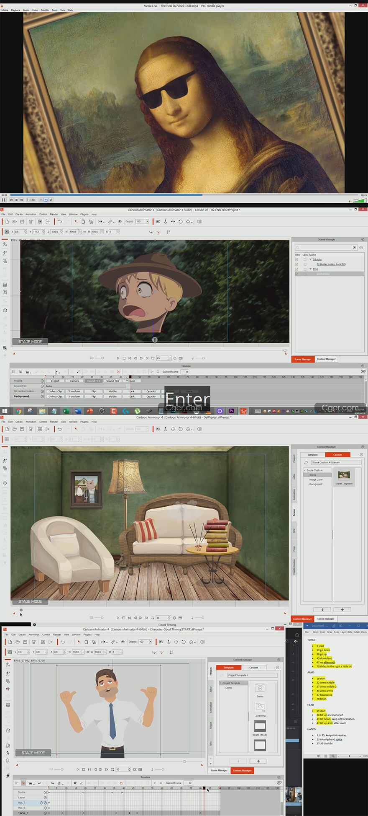Toggle the VLC loop button
The height and width of the screenshot is (816, 368).
point(46,200)
